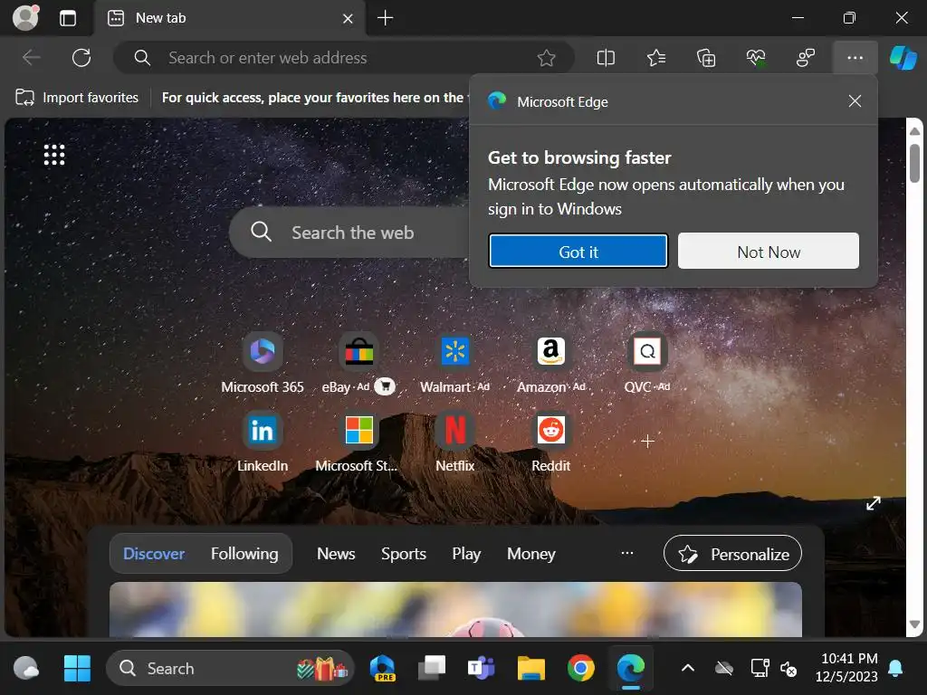The width and height of the screenshot is (927, 695).
Task: Open Task View in taskbar
Action: 432,669
